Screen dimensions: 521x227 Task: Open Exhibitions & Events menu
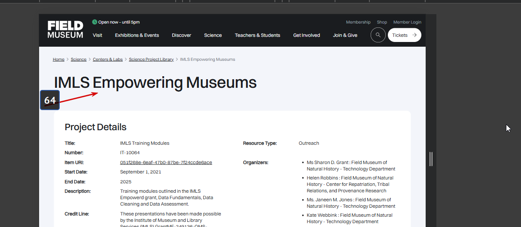137,35
